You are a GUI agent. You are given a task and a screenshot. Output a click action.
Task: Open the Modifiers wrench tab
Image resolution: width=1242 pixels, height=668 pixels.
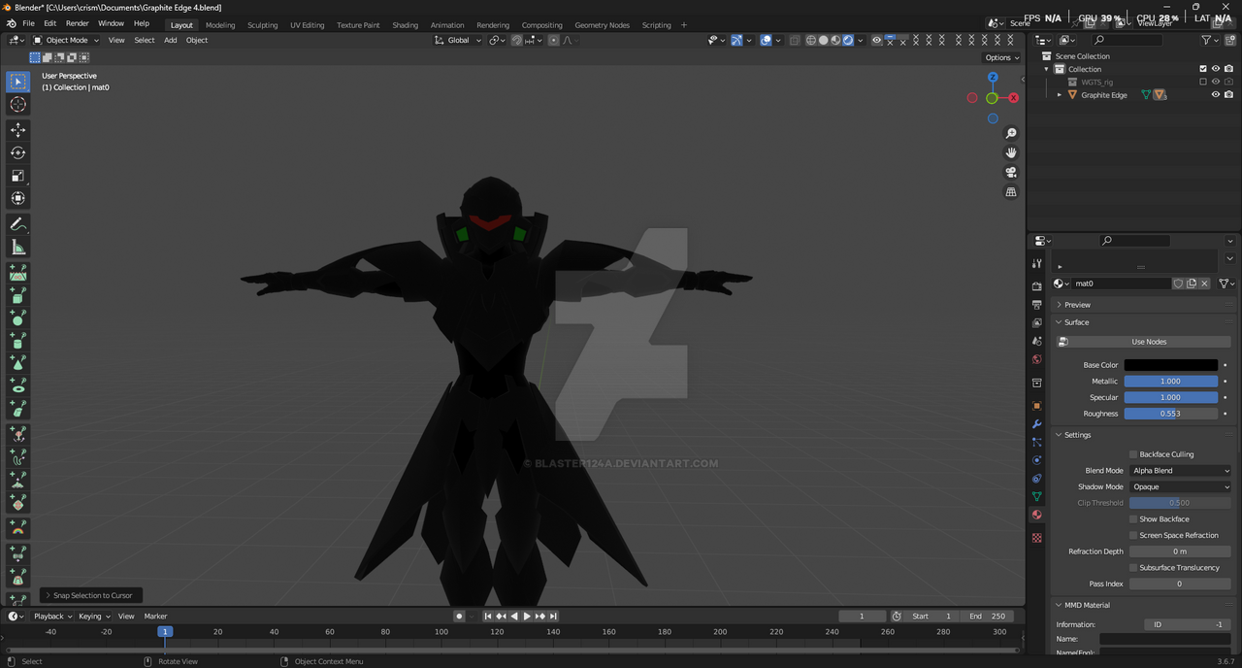pyautogui.click(x=1037, y=424)
